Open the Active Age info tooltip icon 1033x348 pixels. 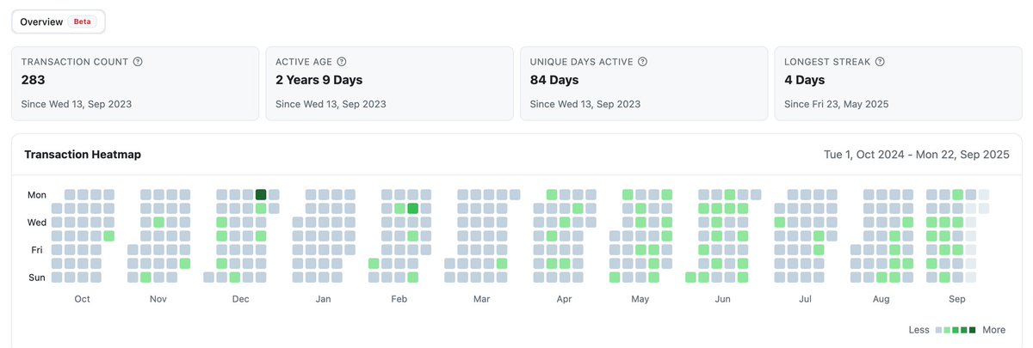pyautogui.click(x=342, y=62)
